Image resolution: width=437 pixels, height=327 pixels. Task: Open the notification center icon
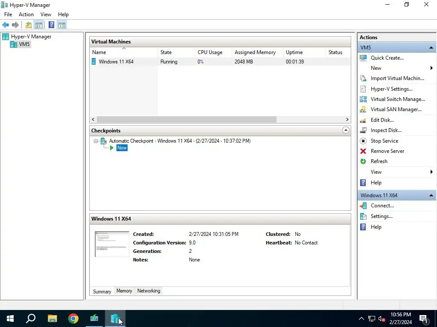click(424, 318)
